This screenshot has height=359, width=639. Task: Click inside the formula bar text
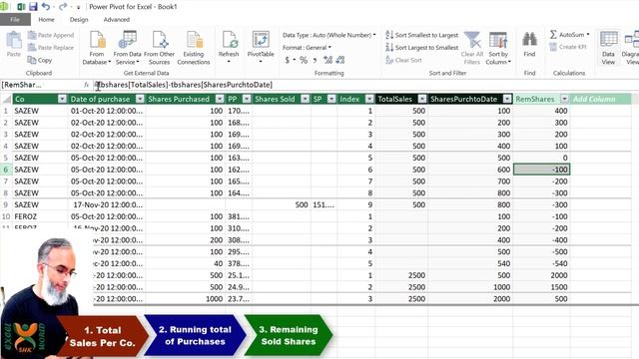coord(186,85)
